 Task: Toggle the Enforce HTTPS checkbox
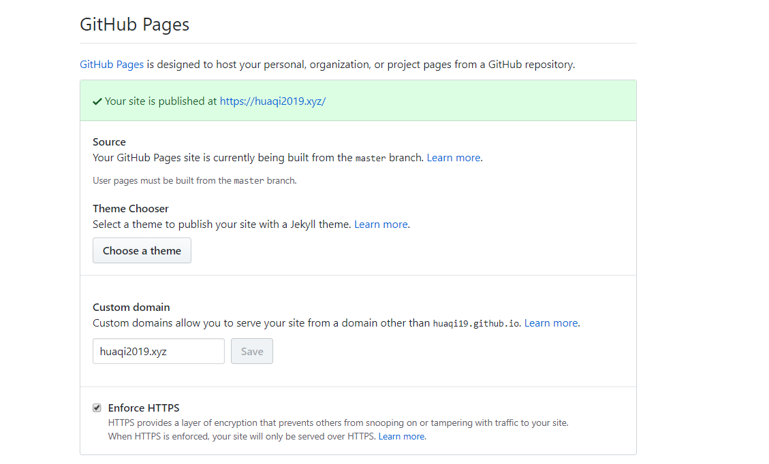97,408
